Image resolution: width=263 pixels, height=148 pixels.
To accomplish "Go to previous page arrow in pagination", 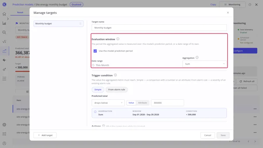I will pyautogui.click(x=249, y=141).
